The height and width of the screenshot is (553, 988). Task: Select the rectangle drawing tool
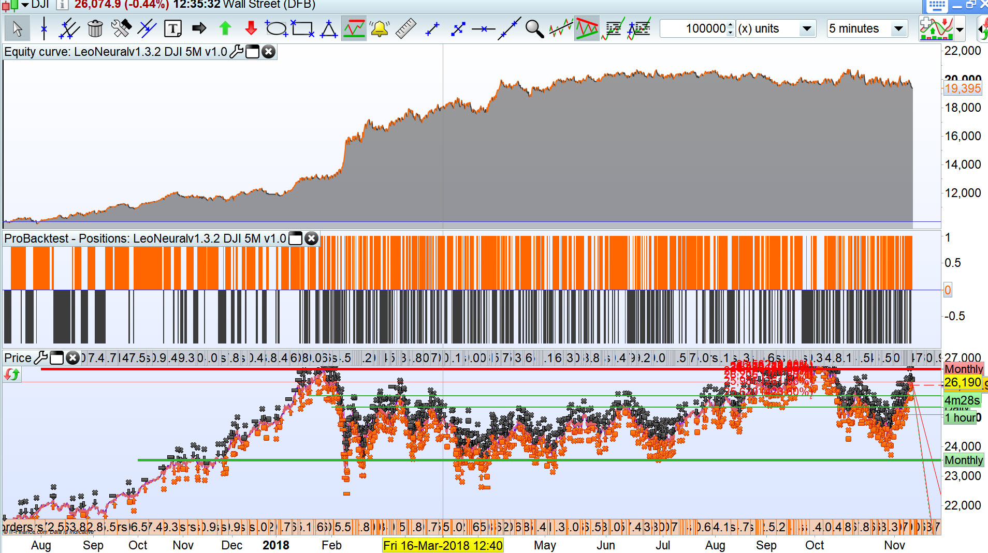[x=302, y=28]
